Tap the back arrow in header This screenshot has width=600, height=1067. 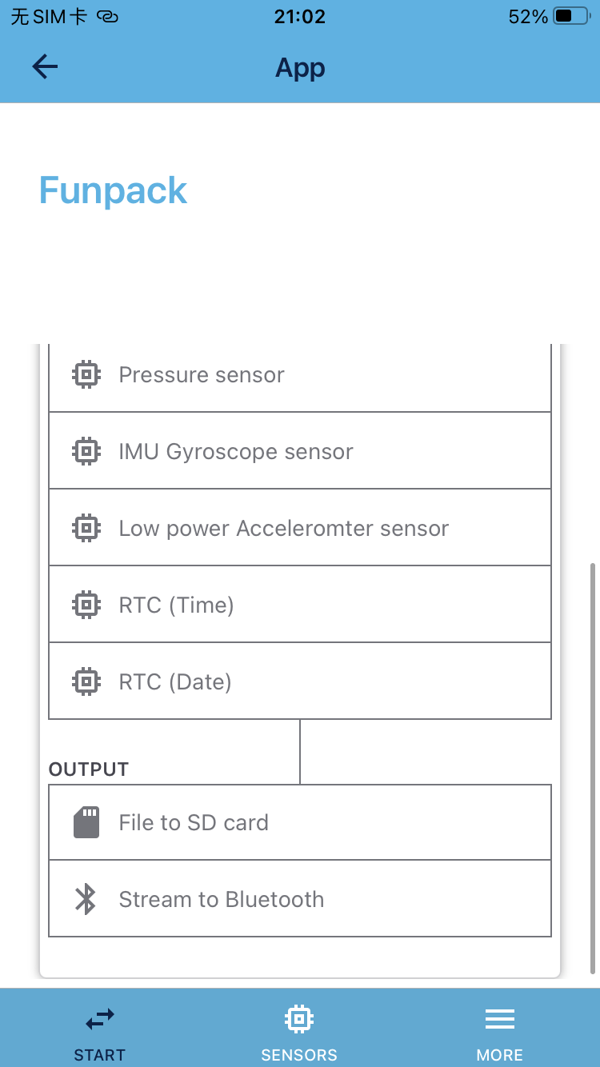tap(45, 67)
